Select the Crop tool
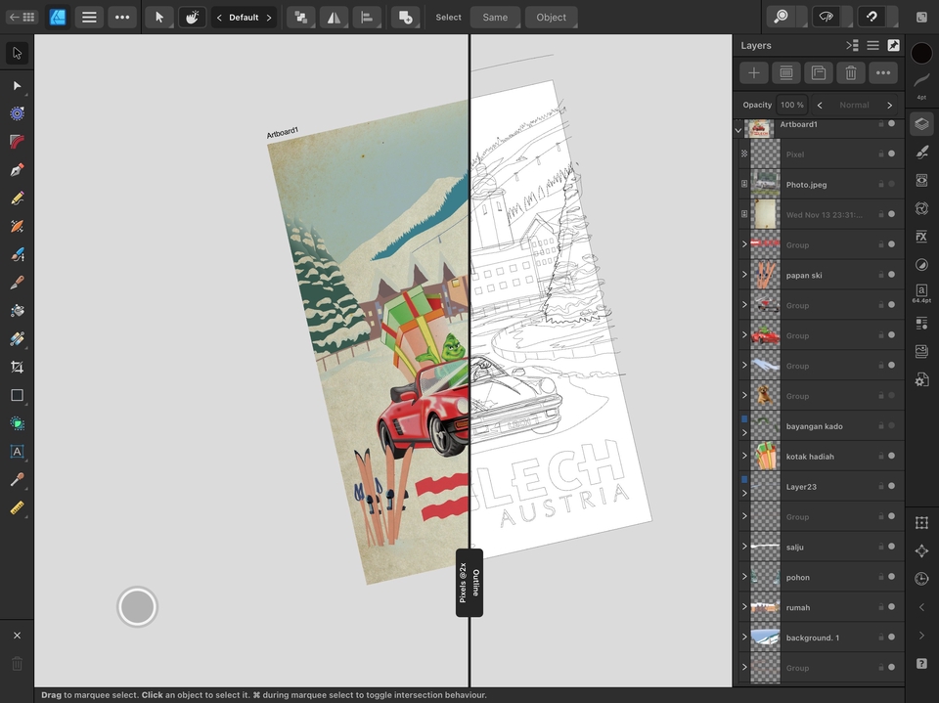The height and width of the screenshot is (703, 939). 17,368
